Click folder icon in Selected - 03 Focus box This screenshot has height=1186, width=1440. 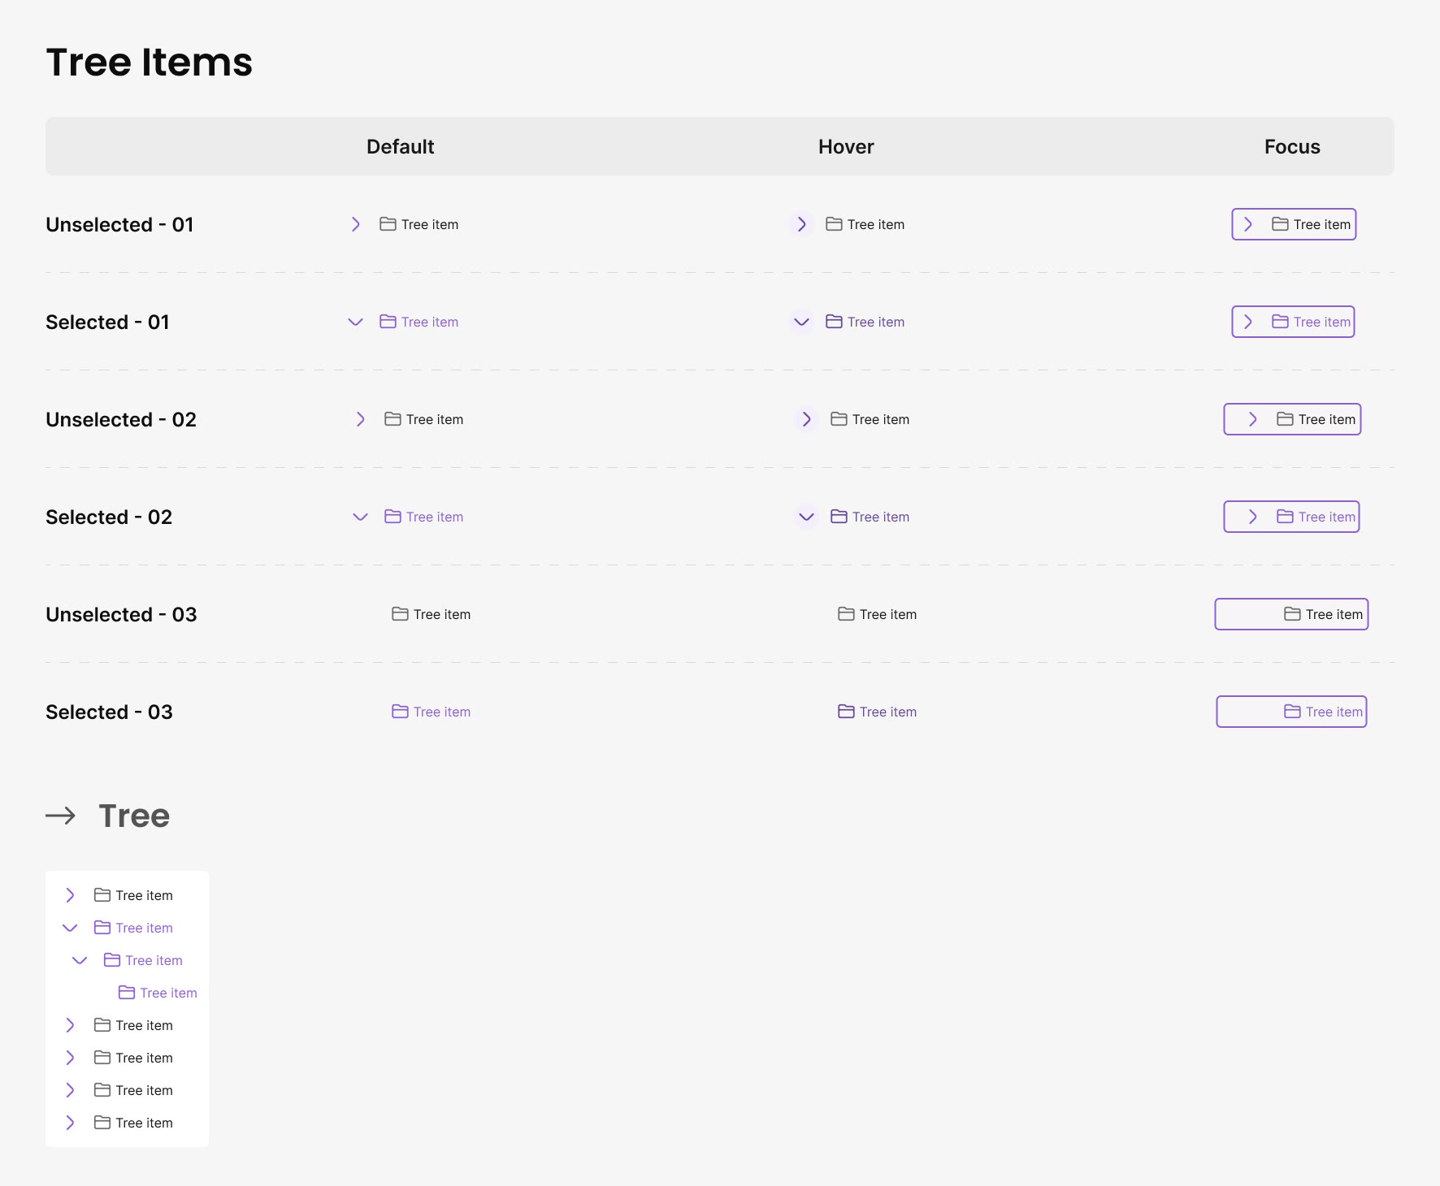click(x=1292, y=712)
